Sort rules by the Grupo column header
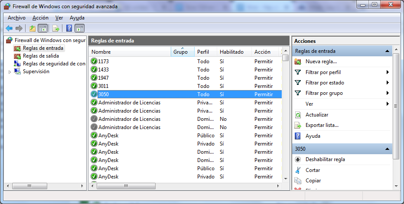The image size is (404, 204). [182, 52]
